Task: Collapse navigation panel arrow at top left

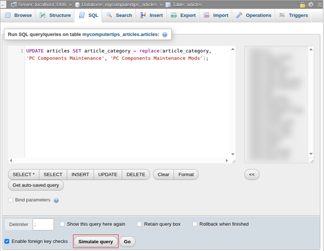Action: (3, 5)
